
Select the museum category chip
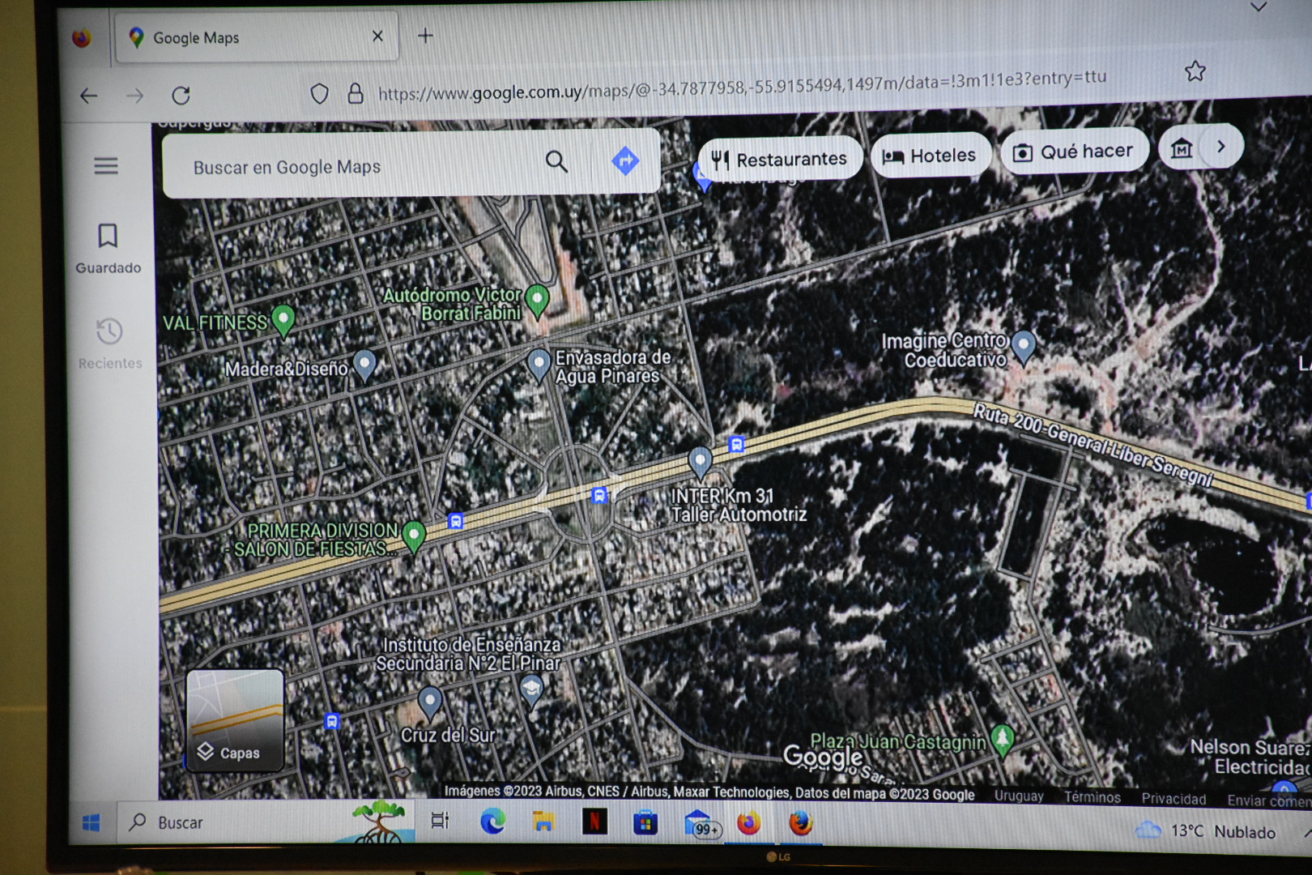click(x=1182, y=148)
